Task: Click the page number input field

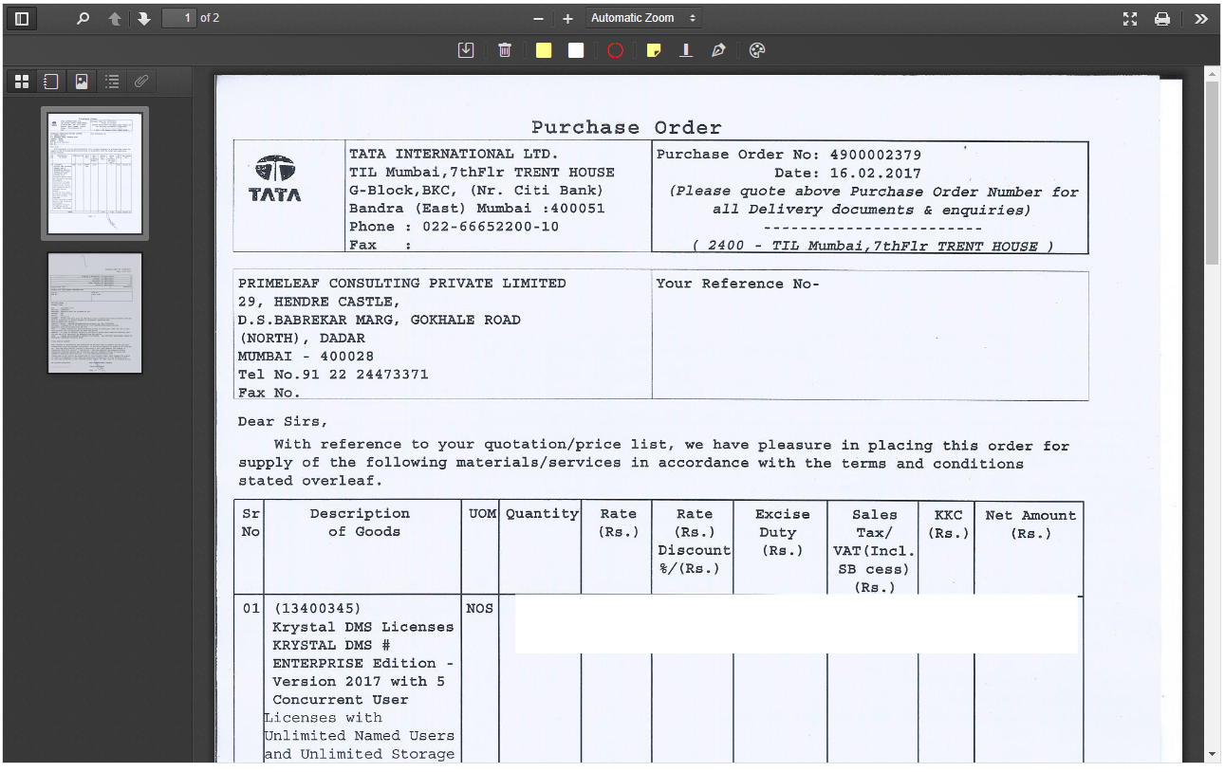Action: 179,18
